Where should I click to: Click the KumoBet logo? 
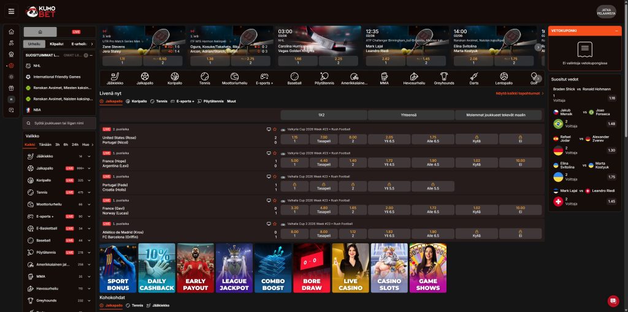pyautogui.click(x=40, y=12)
